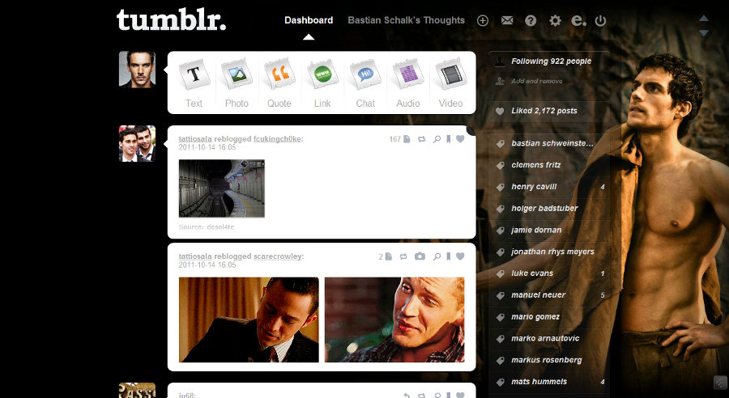Click the scarecrowley username link

pos(278,256)
